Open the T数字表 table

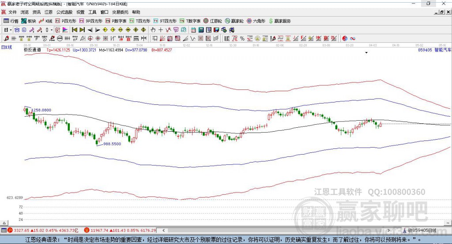[190, 21]
